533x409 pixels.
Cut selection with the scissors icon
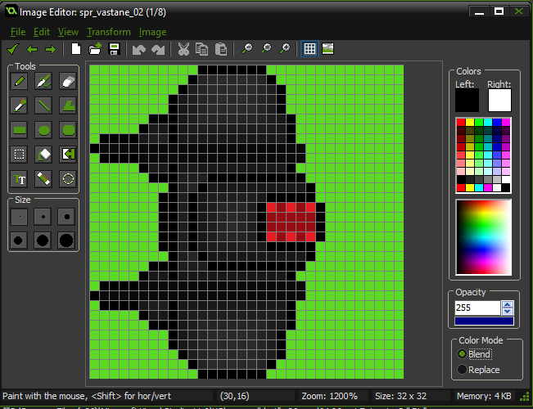(183, 49)
